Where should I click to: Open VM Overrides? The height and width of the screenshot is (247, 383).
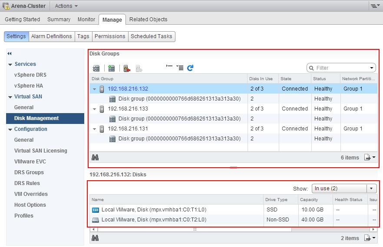(31, 194)
